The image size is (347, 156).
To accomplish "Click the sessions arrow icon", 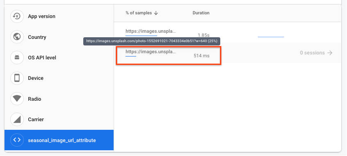I will point(330,53).
